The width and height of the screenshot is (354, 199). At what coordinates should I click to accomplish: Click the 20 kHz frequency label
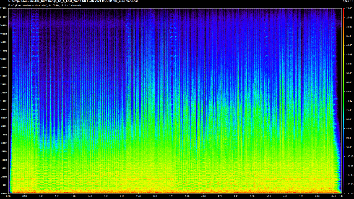4,25
